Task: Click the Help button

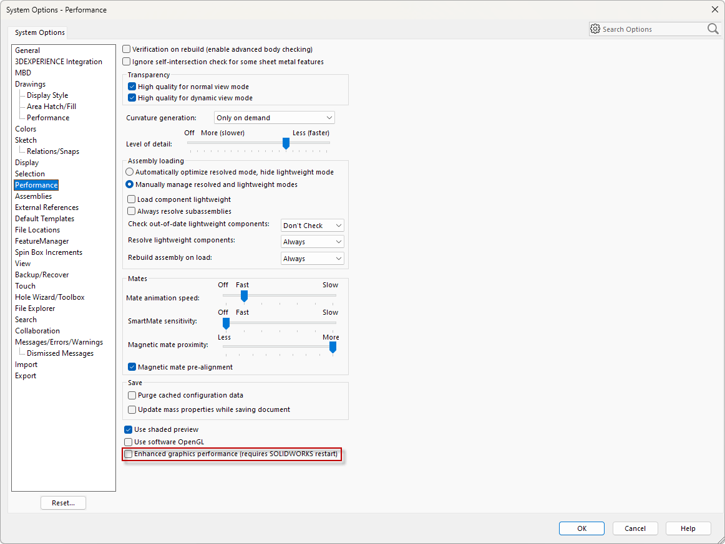Action: [688, 528]
